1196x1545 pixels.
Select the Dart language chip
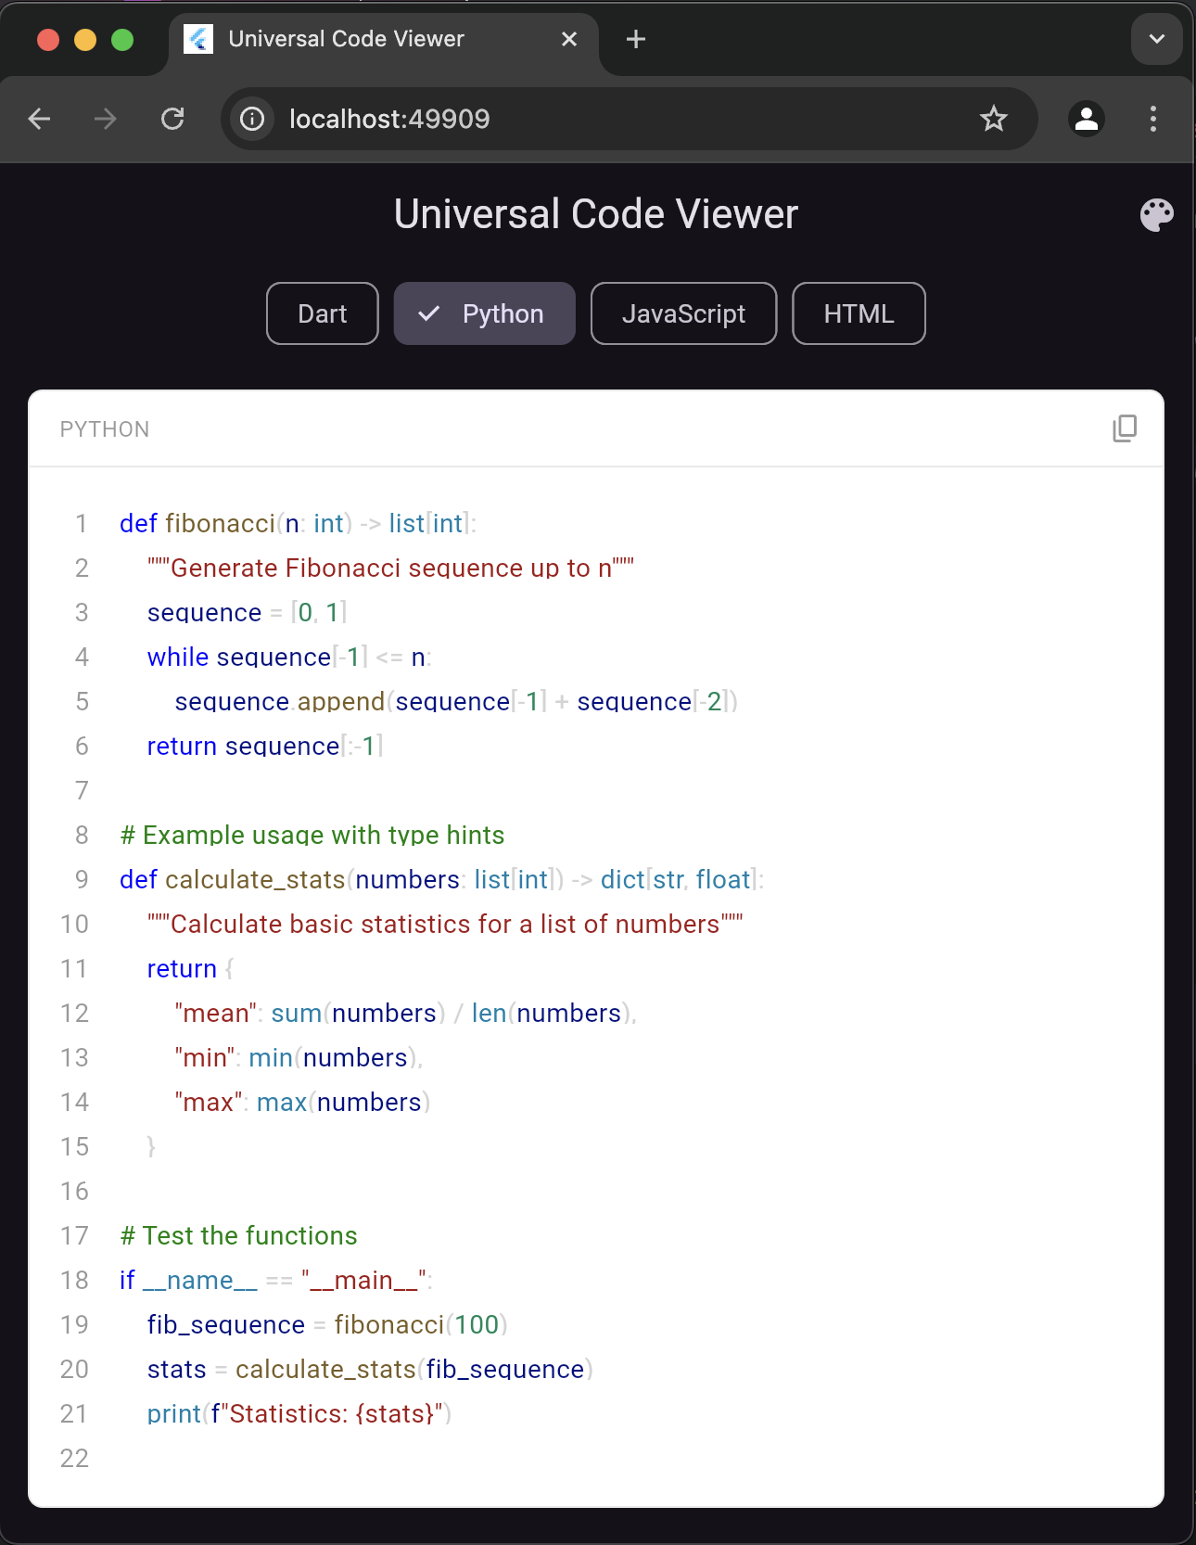click(323, 313)
